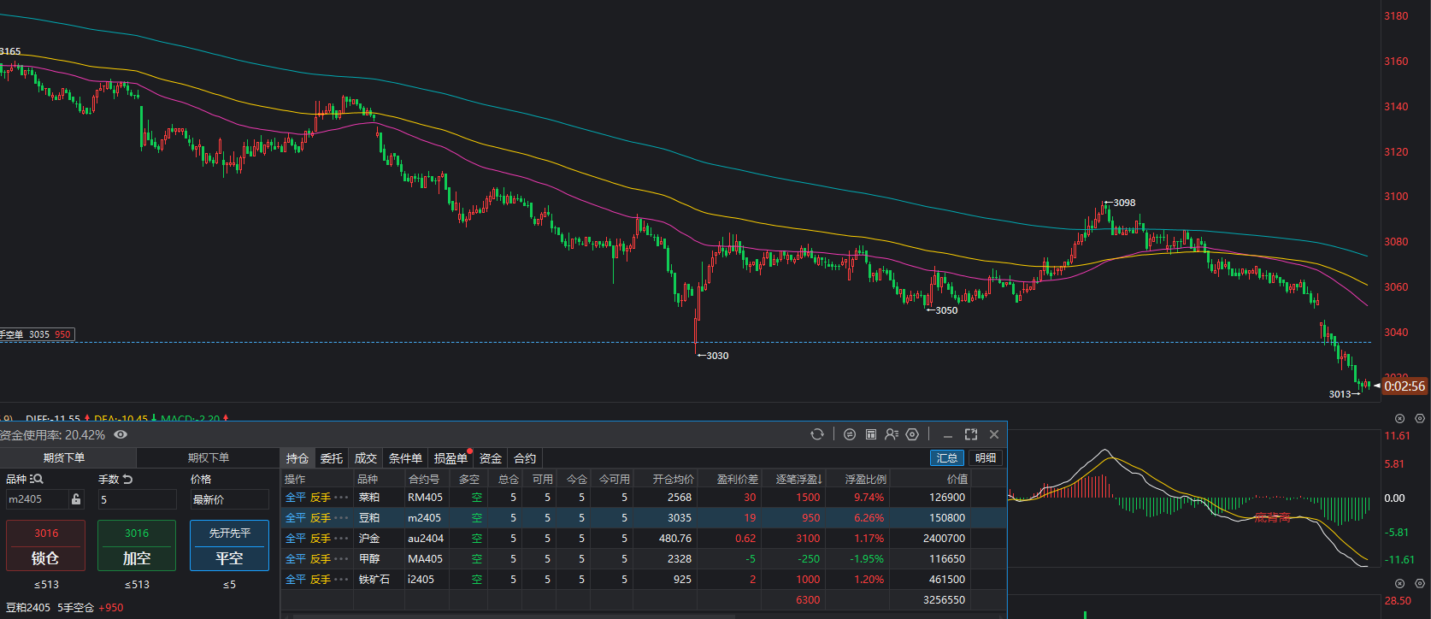Viewport: 1431px width, 619px height.
Task: Open the 条件单 tab
Action: point(405,458)
